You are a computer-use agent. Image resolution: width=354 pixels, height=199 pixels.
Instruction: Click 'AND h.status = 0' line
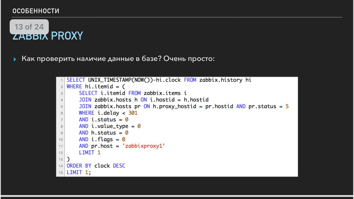[x=104, y=133]
